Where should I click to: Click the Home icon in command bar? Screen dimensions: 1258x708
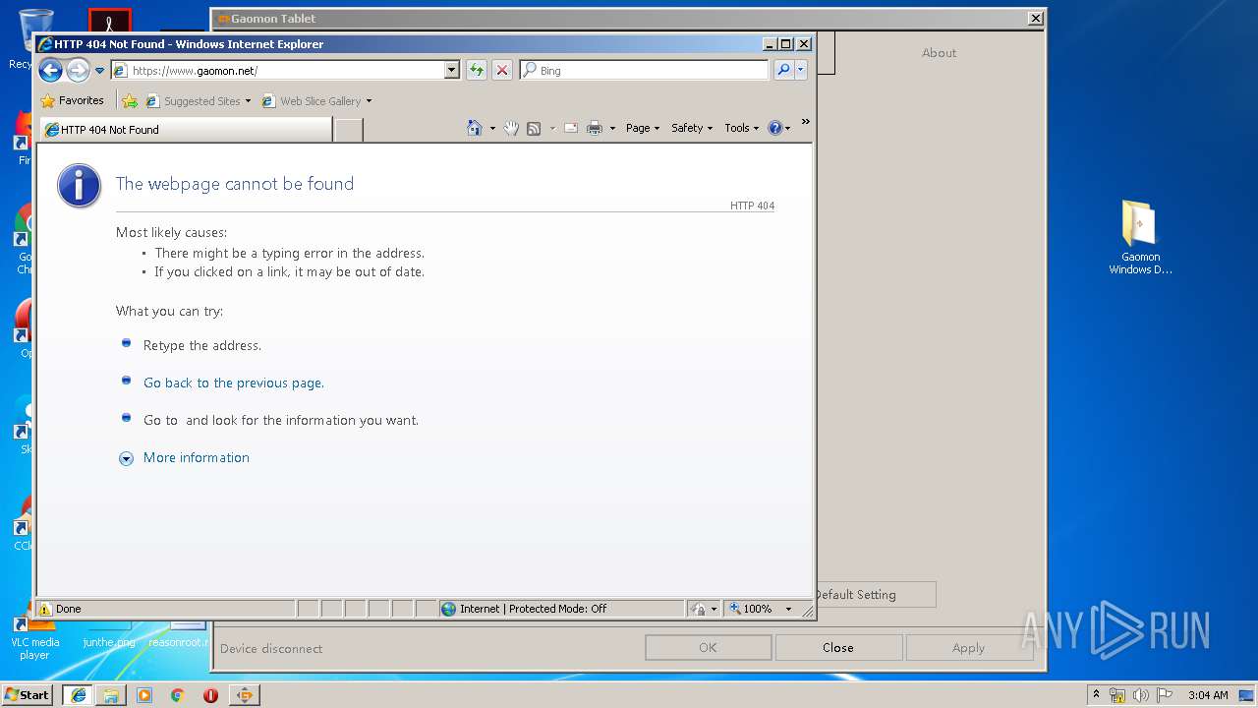pos(475,128)
